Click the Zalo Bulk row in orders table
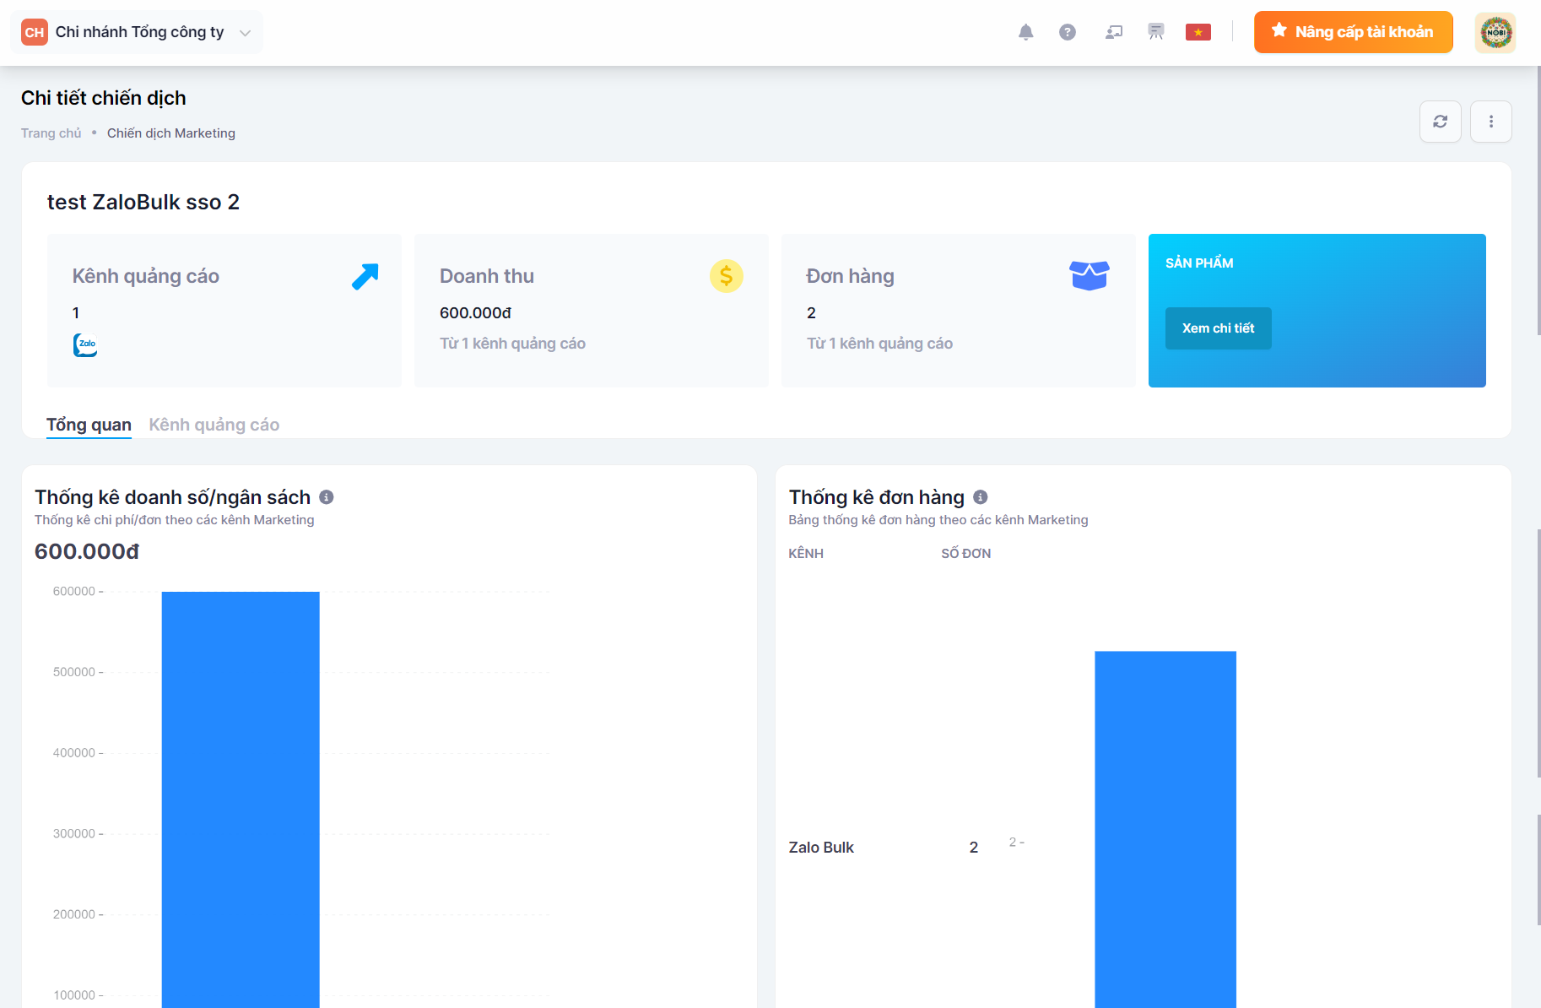This screenshot has width=1541, height=1008. [x=821, y=847]
